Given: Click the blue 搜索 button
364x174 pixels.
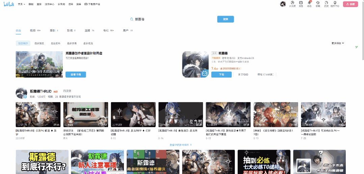Looking at the screenshot, I should tap(226, 19).
